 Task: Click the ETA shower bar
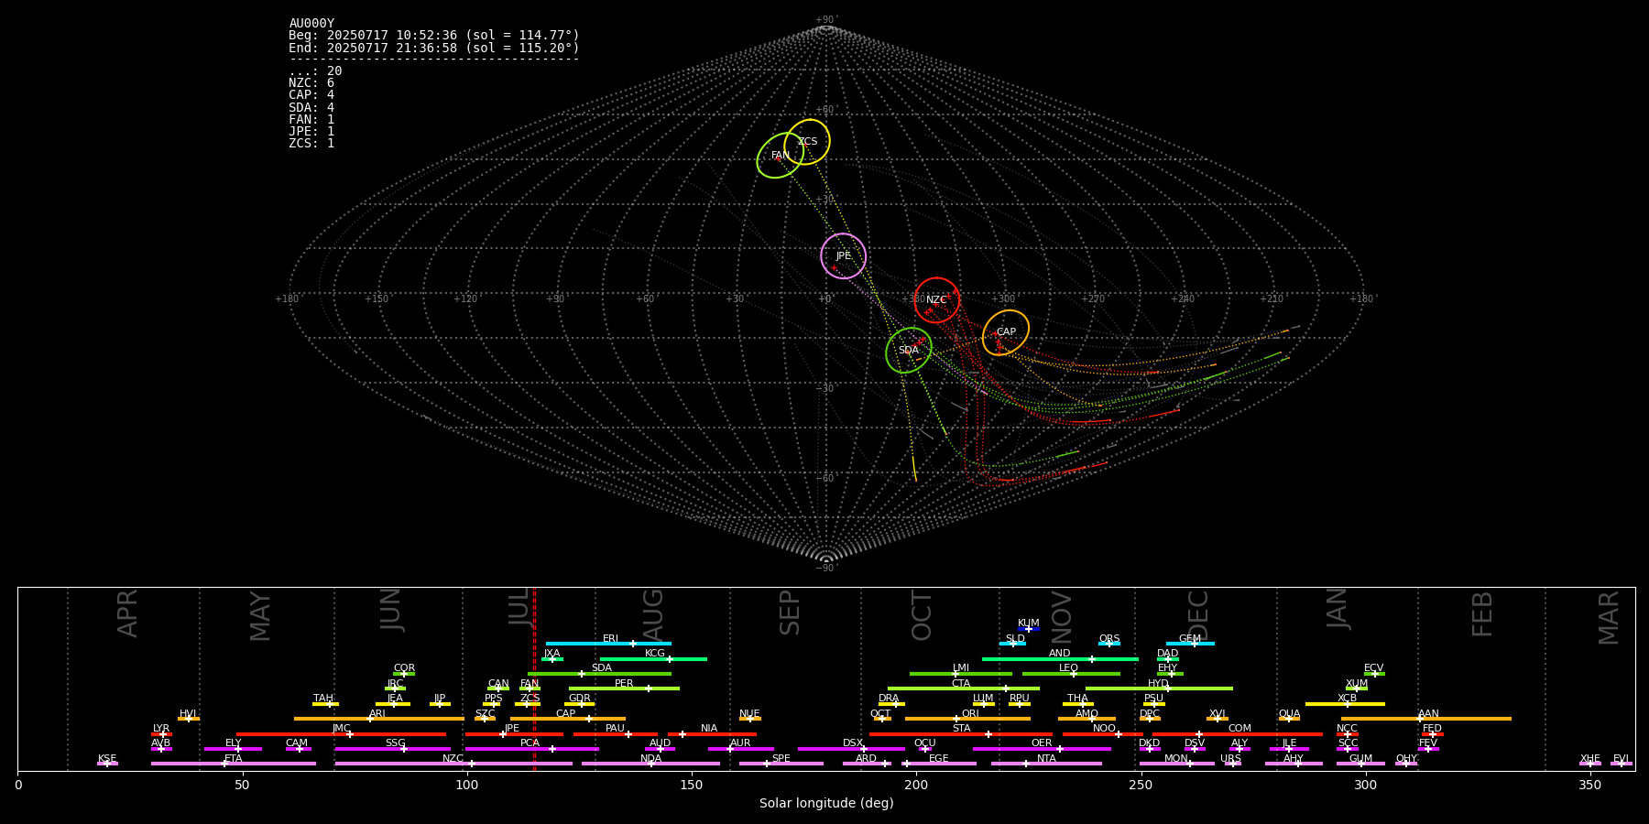pos(234,764)
